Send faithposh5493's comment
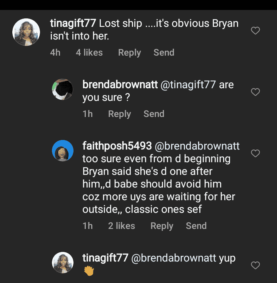 196,226
